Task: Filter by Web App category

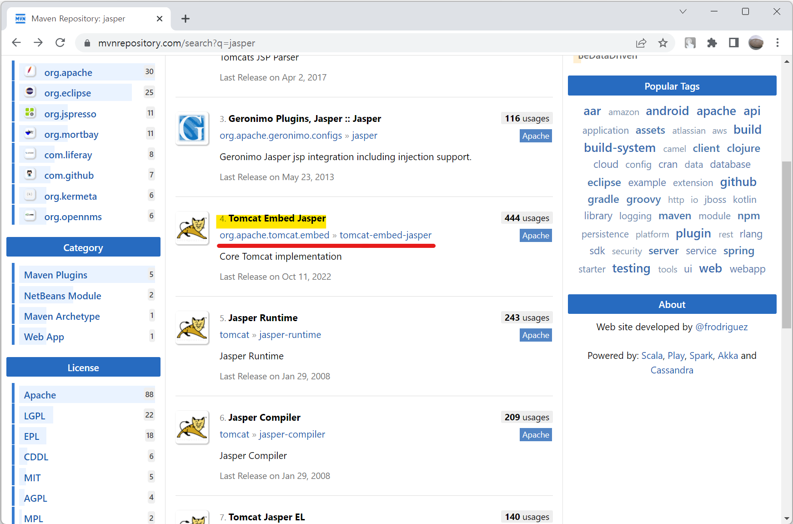Action: coord(44,337)
